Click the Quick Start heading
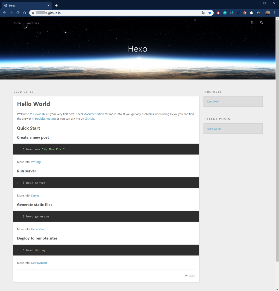279x291 pixels. pyautogui.click(x=28, y=128)
